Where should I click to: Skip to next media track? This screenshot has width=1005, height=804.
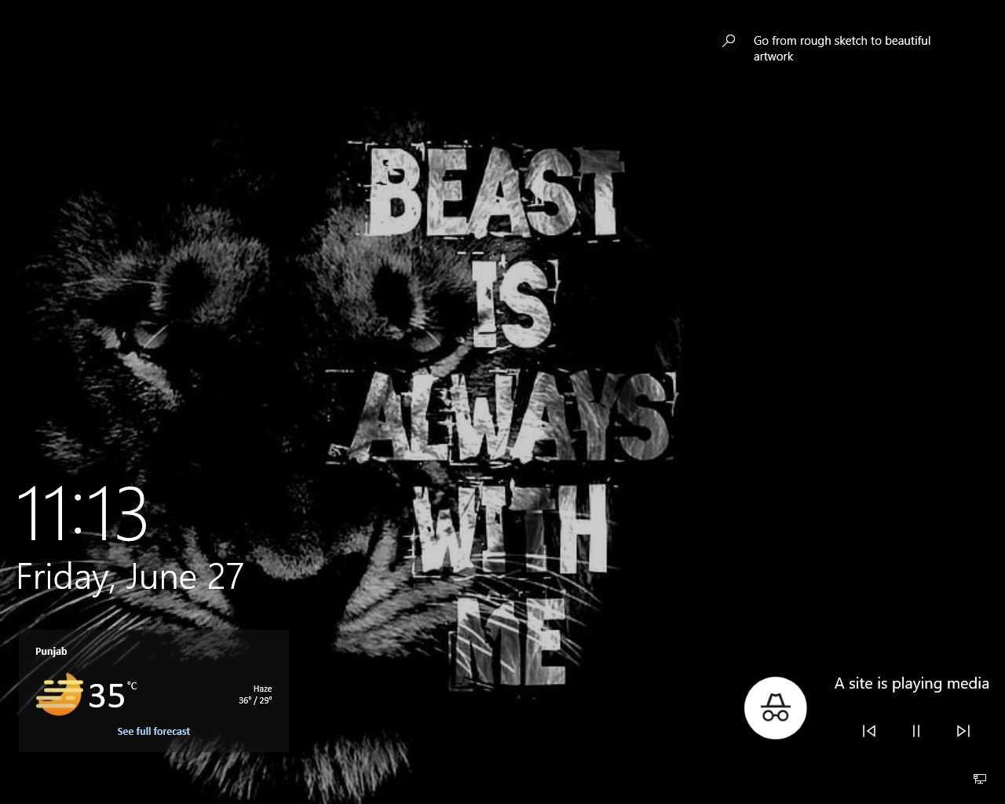963,731
